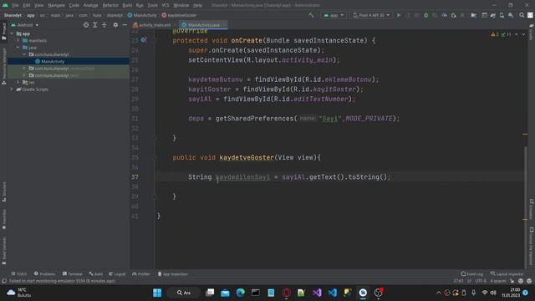Viewport: 535px width, 301px height.
Task: Click the Sync Project with Gradle elephant icon
Action: click(x=493, y=15)
